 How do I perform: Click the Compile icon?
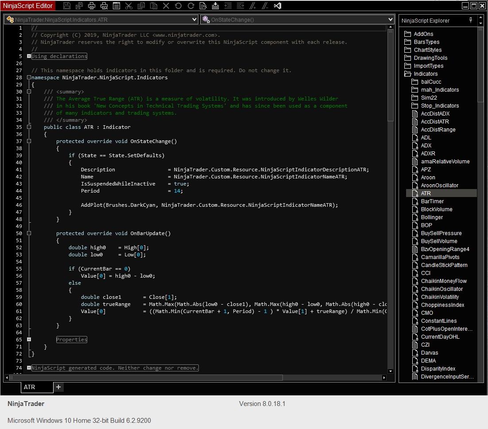[216, 6]
